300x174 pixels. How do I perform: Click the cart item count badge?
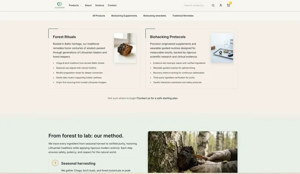[x=231, y=3]
